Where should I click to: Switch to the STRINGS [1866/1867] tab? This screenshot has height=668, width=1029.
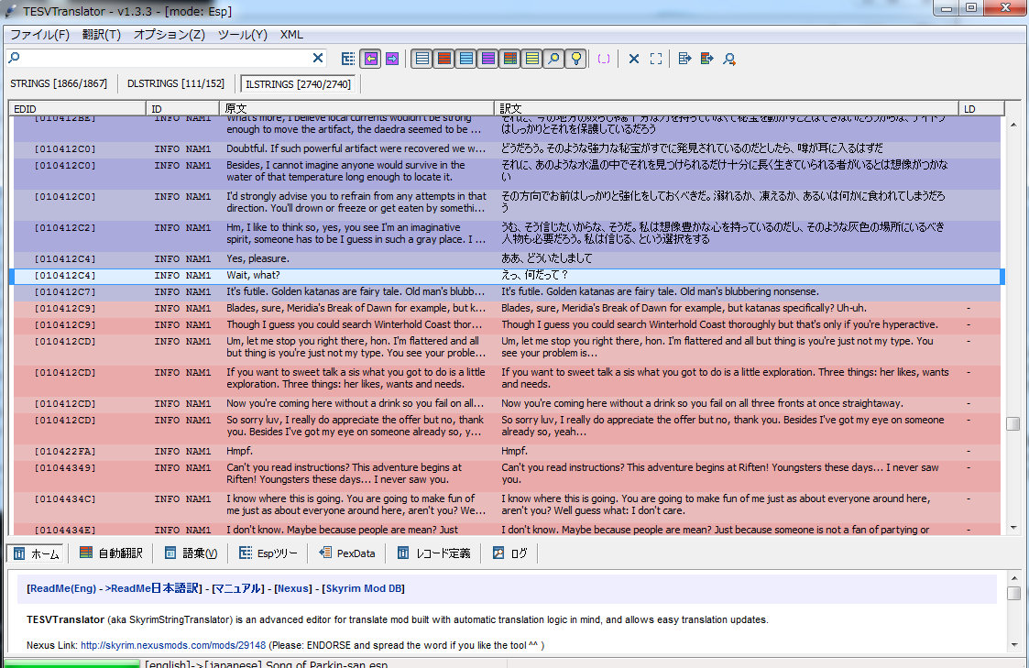(x=59, y=84)
